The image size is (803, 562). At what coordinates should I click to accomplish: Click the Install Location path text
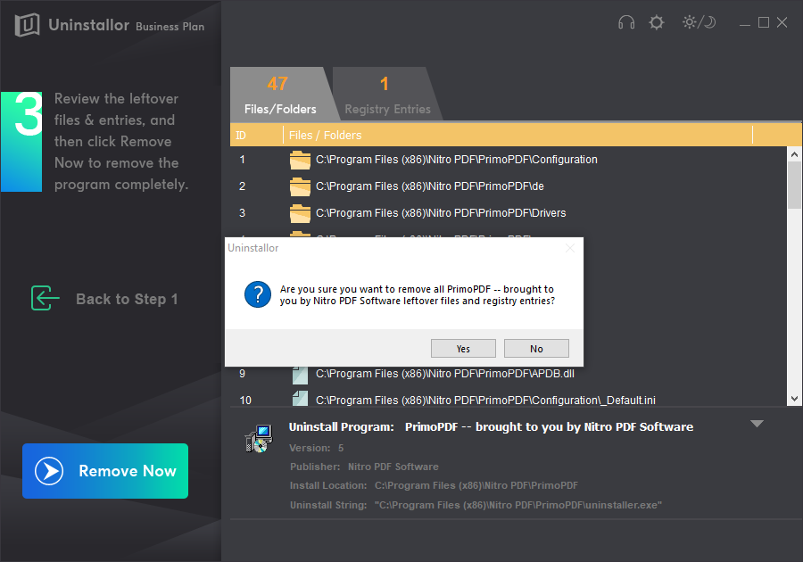(x=476, y=485)
